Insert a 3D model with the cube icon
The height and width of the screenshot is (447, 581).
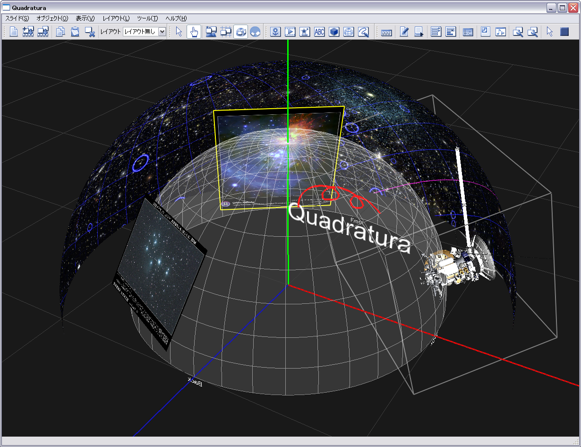tap(334, 32)
